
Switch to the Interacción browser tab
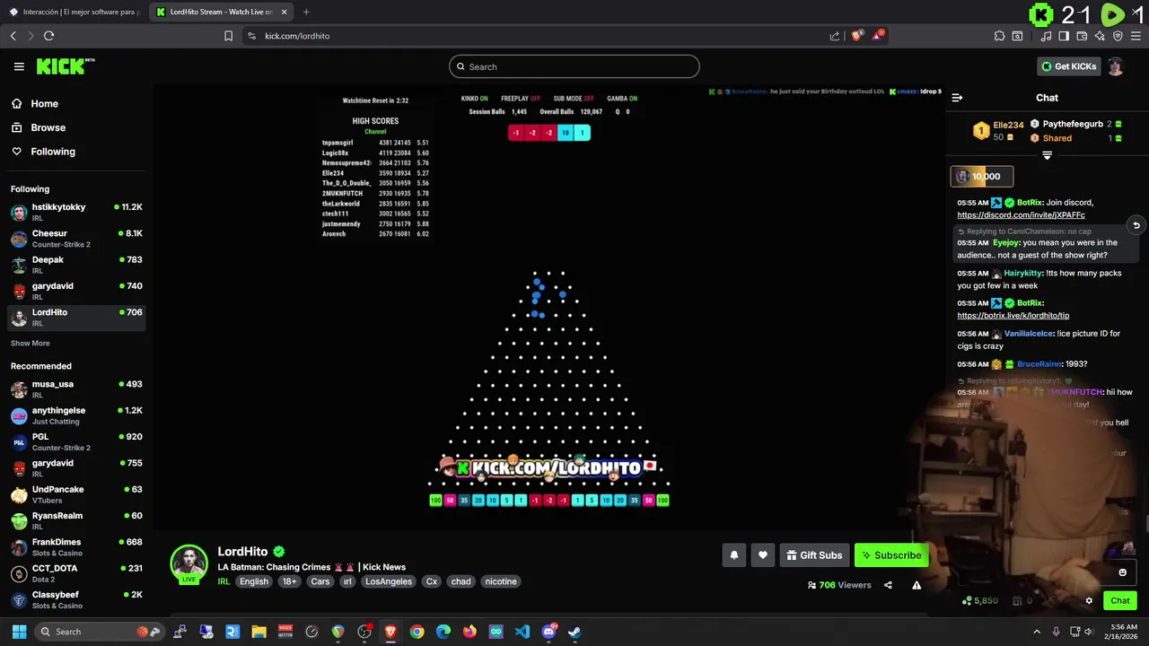click(x=75, y=12)
